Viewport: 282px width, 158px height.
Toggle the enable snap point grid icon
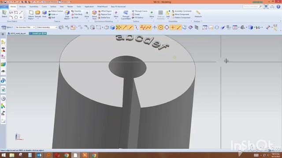point(119,27)
